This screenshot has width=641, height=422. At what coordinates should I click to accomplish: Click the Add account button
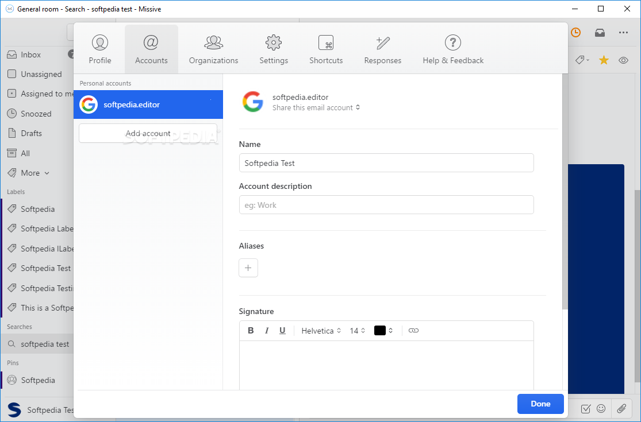[148, 133]
